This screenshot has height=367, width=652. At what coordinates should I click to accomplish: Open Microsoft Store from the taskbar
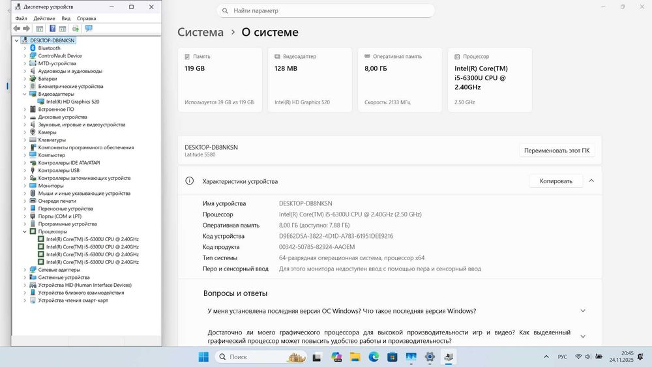[392, 357]
